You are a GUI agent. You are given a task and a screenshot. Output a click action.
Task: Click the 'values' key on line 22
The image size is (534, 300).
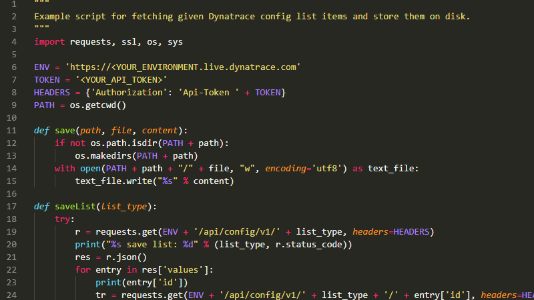click(x=183, y=270)
